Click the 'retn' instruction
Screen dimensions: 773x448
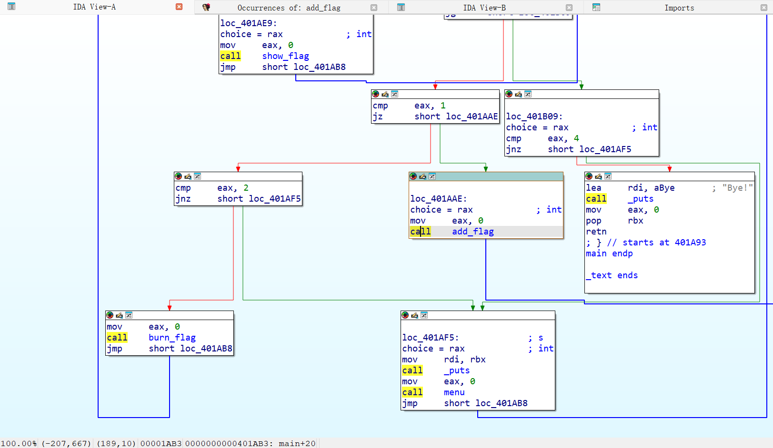tap(596, 232)
